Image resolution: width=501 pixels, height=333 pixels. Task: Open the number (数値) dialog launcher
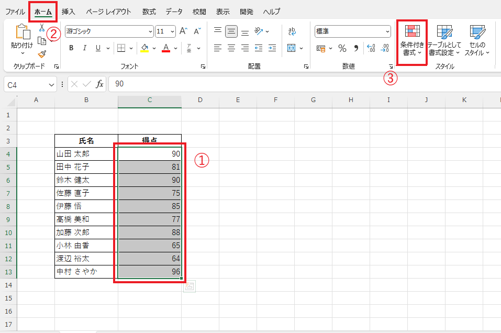(x=391, y=66)
